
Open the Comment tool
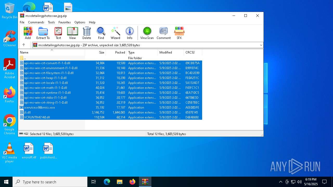click(164, 33)
